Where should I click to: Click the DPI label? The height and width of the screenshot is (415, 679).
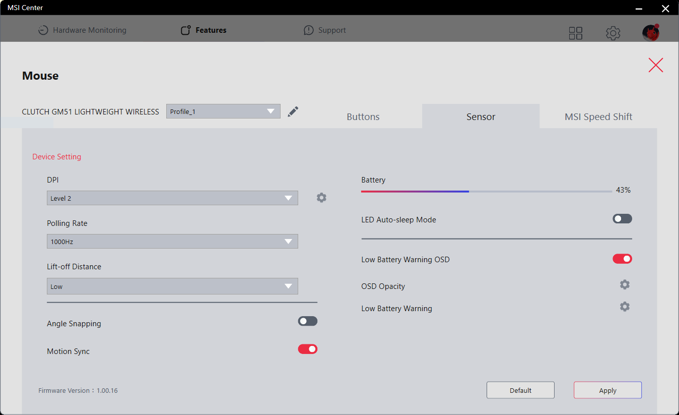point(53,180)
